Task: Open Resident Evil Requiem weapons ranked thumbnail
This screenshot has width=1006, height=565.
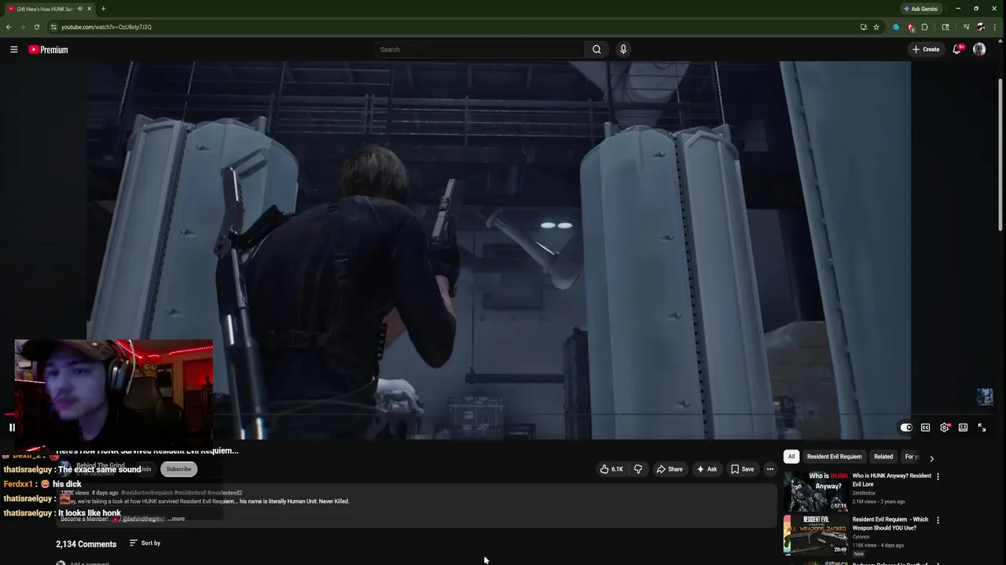Action: click(x=816, y=534)
